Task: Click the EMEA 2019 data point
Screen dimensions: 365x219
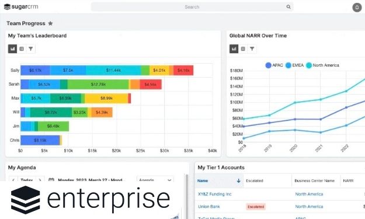Action: coord(269,131)
